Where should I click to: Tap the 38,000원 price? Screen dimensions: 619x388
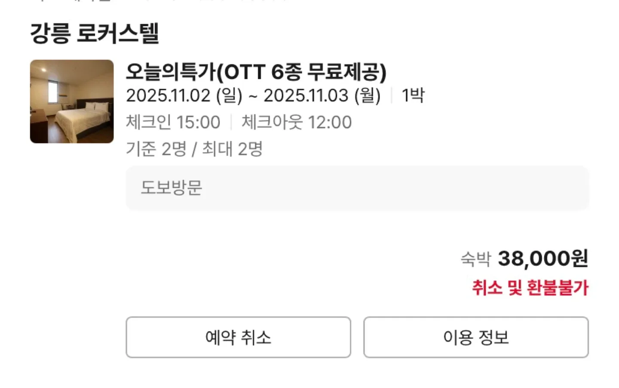pos(542,258)
